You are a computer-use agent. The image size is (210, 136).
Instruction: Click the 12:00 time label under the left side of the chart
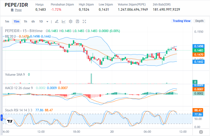(41, 132)
